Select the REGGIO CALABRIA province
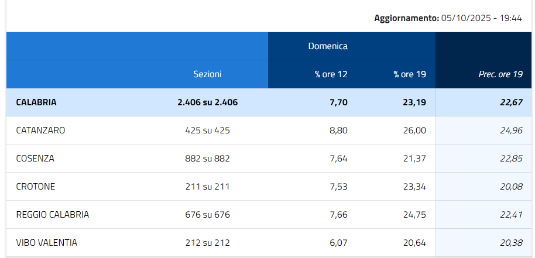Viewport: 535px width, 258px height. tap(53, 215)
